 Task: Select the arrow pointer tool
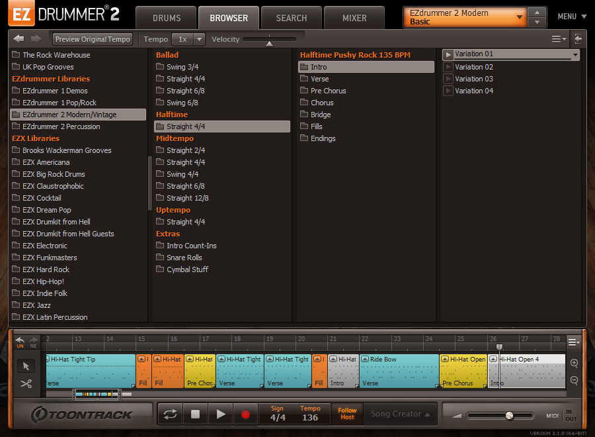coord(26,366)
